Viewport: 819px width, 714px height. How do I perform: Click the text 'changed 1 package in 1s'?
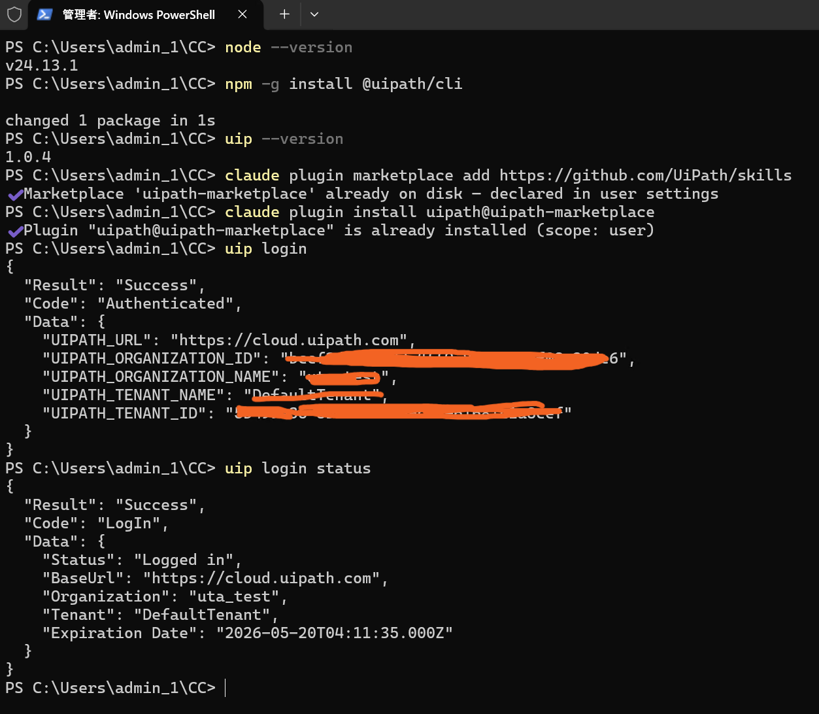(110, 120)
